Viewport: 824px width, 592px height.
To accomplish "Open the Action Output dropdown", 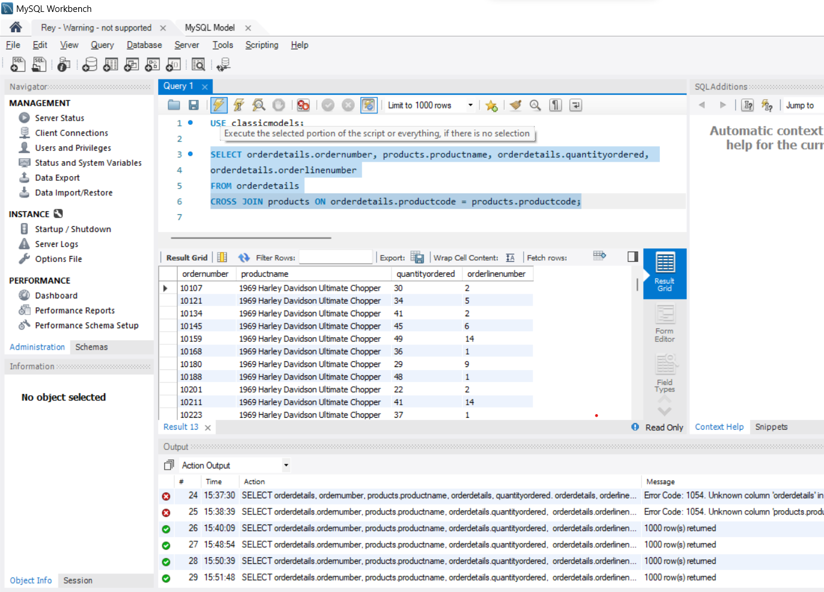I will point(236,465).
